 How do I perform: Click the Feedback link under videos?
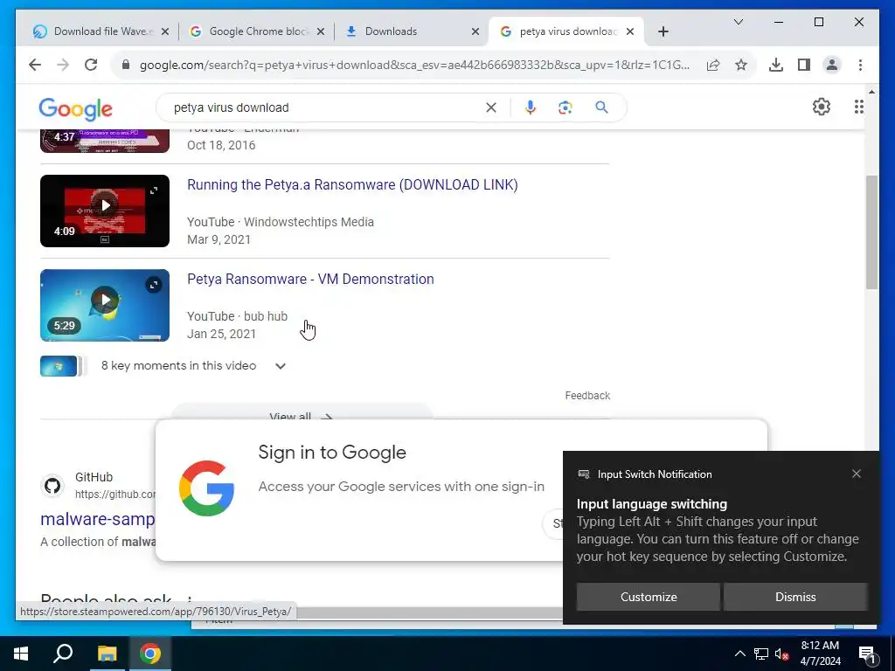[x=587, y=396]
